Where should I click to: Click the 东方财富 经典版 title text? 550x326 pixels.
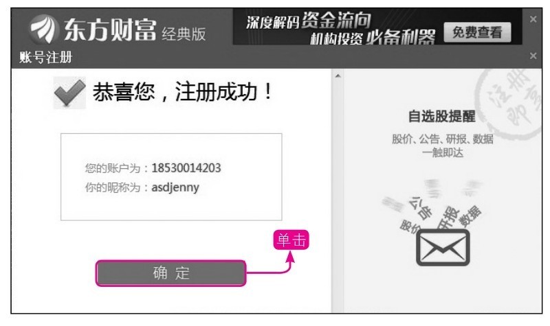click(135, 30)
